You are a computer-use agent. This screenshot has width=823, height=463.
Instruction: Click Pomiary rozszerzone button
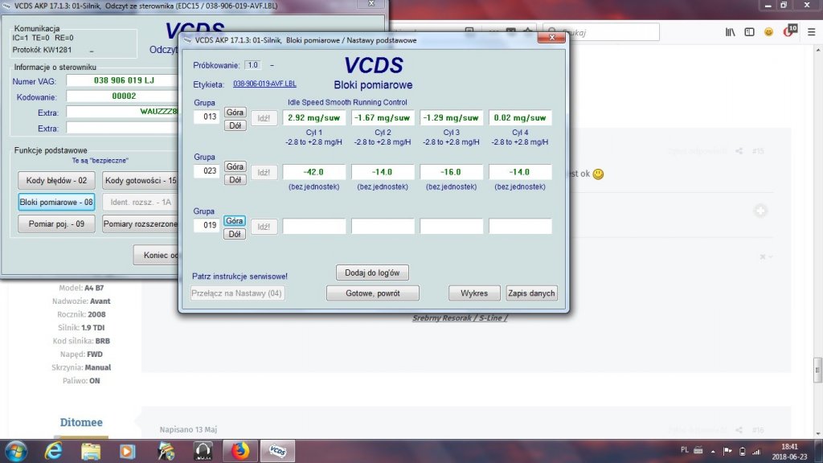pyautogui.click(x=140, y=223)
